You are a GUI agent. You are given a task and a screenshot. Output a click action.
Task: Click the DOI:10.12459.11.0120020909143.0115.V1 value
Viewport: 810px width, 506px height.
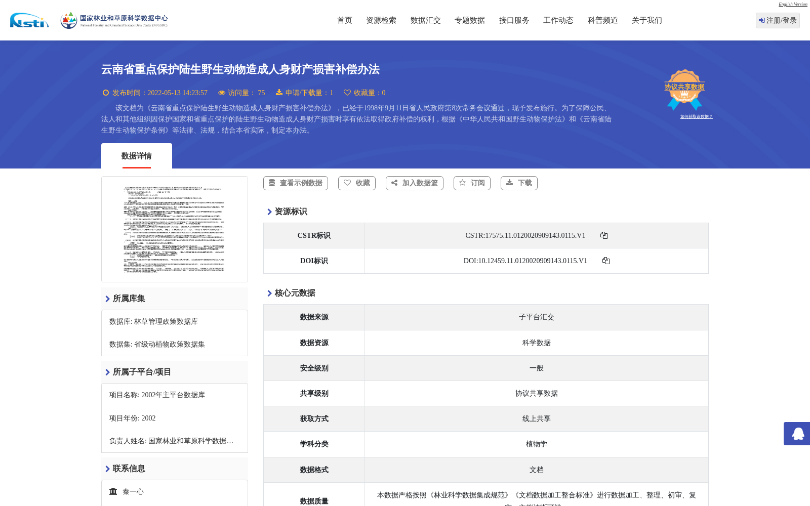pos(525,261)
